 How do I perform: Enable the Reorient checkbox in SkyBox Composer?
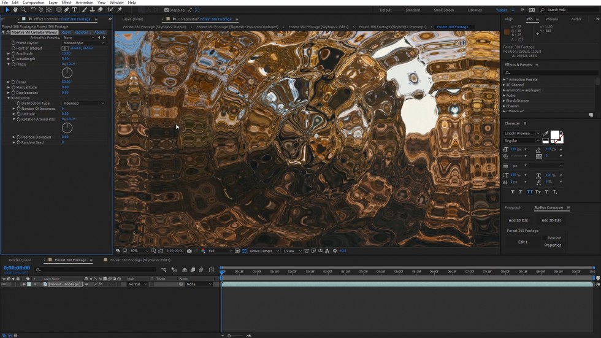pyautogui.click(x=545, y=238)
